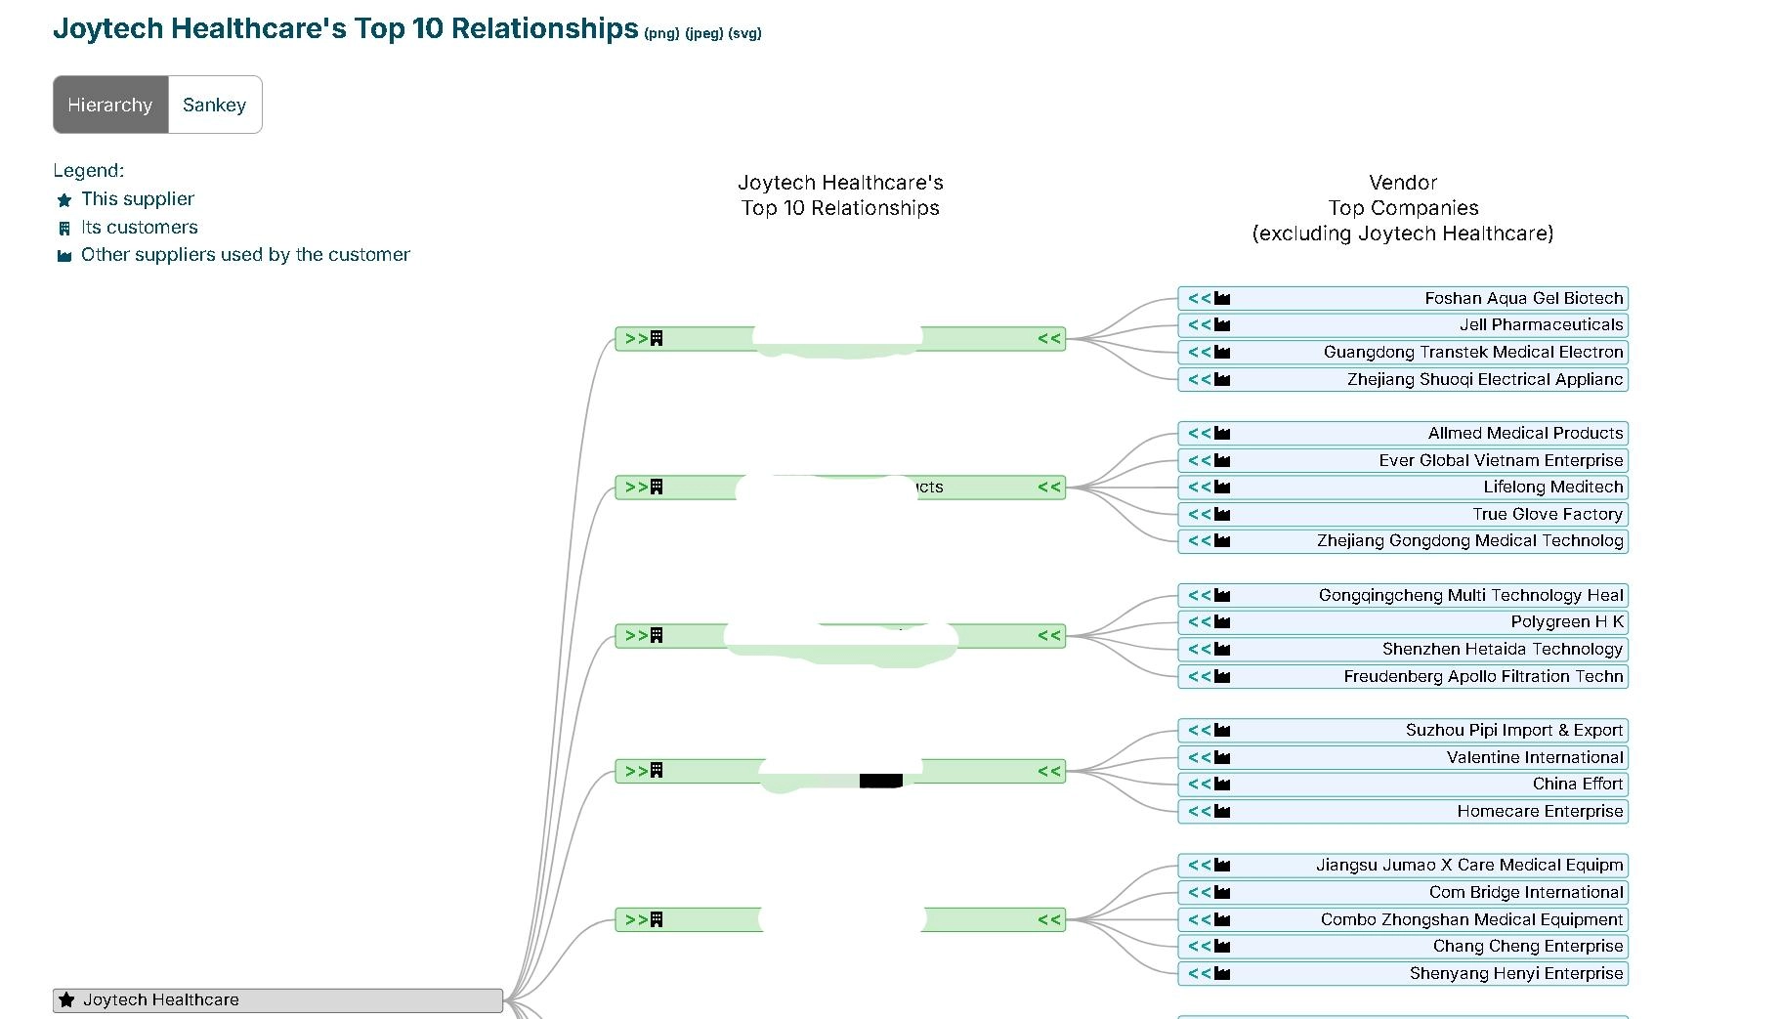Image resolution: width=1782 pixels, height=1019 pixels.
Task: Expand the first customer node's left arrows
Action: coord(636,339)
